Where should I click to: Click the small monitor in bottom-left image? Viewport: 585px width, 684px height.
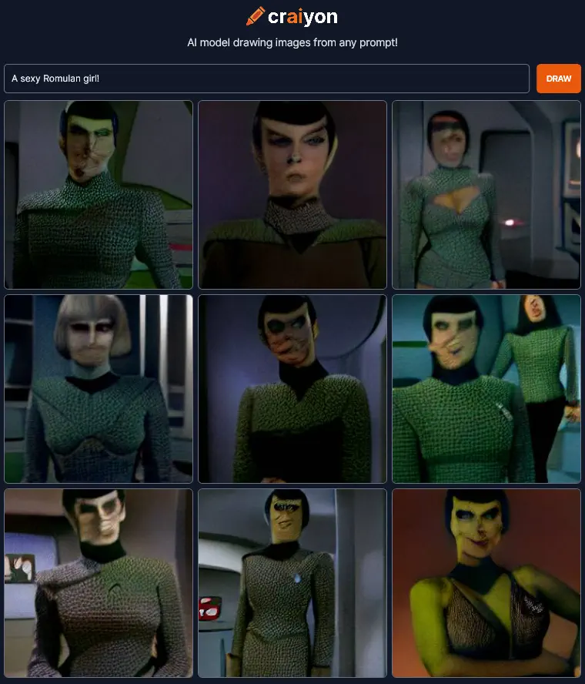point(19,568)
